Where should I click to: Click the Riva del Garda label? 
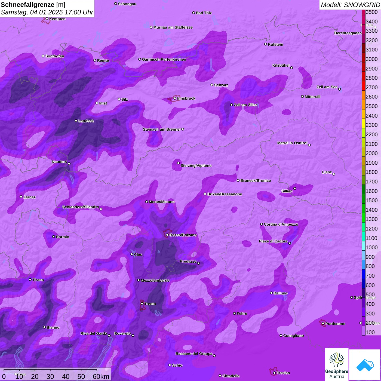(x=94, y=333)
